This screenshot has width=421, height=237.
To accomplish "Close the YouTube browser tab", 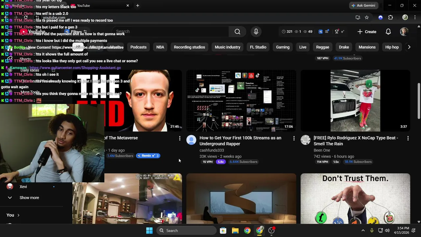I will pyautogui.click(x=128, y=5).
